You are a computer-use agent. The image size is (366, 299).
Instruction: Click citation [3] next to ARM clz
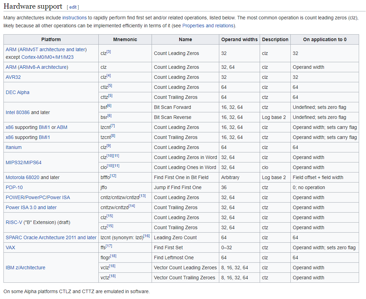coord(108,52)
